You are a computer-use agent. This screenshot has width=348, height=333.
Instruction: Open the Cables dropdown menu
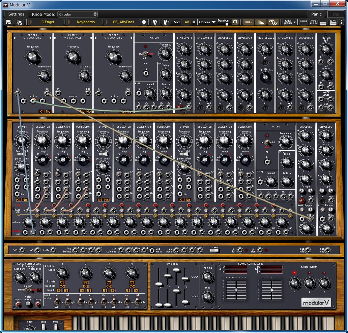(207, 22)
